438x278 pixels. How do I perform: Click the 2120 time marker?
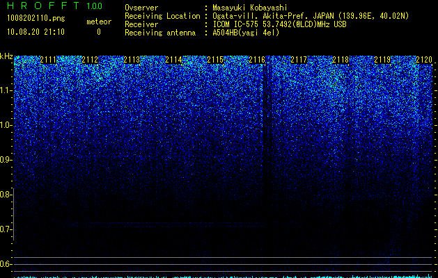[424, 60]
